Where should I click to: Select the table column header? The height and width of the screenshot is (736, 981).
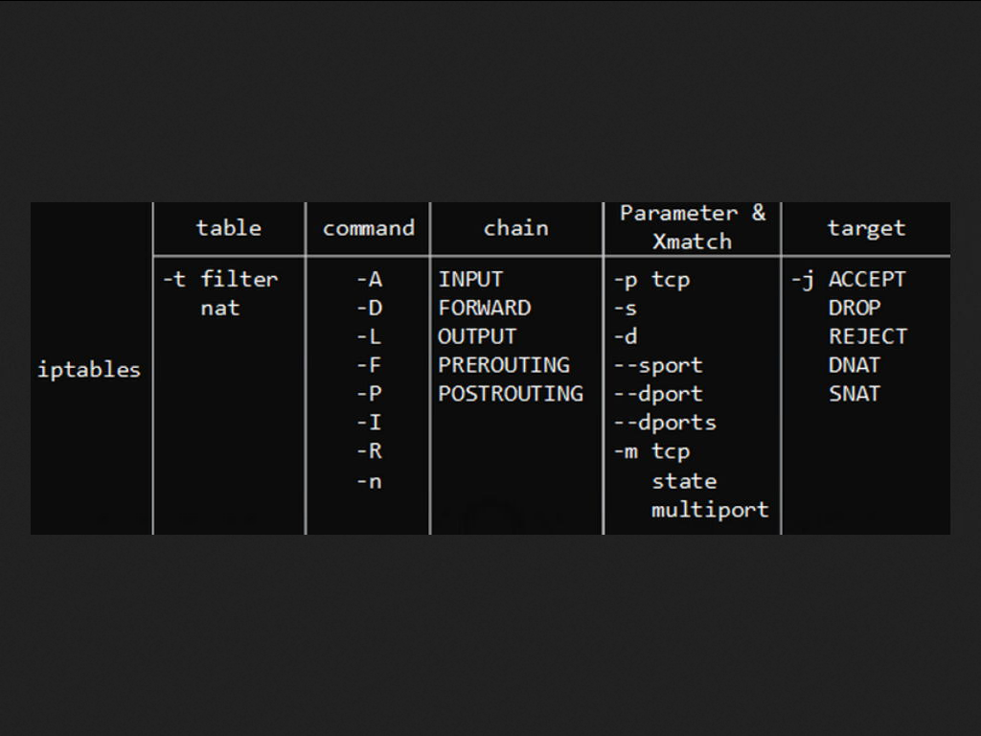[228, 228]
